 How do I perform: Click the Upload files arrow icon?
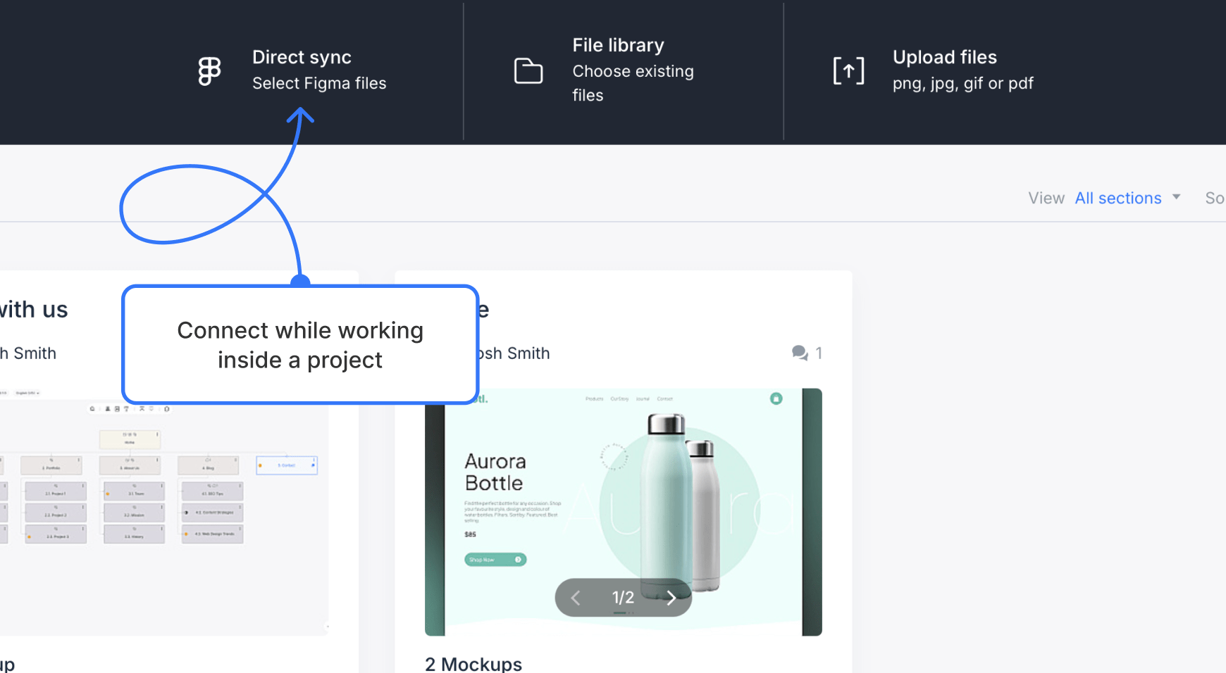848,70
